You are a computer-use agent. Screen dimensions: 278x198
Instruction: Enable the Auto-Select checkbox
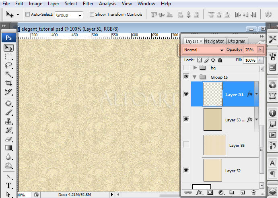point(27,15)
